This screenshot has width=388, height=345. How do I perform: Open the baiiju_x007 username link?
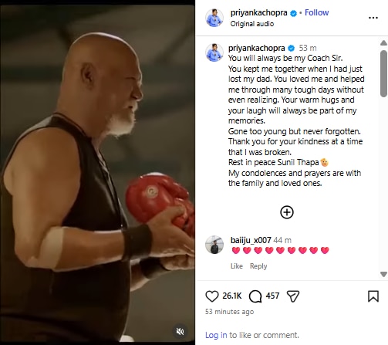click(x=251, y=240)
